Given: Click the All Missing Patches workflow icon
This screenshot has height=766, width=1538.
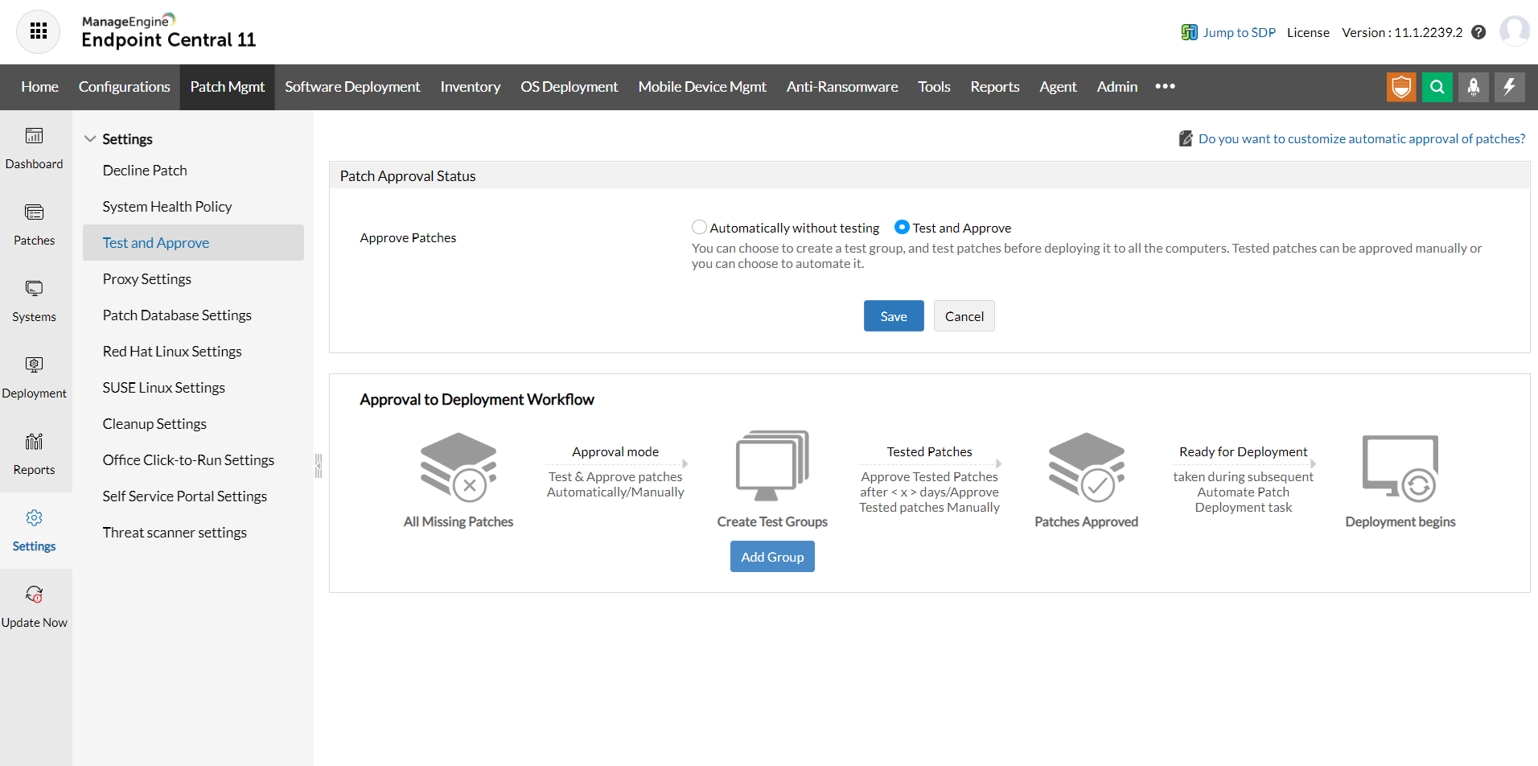Looking at the screenshot, I should point(459,467).
